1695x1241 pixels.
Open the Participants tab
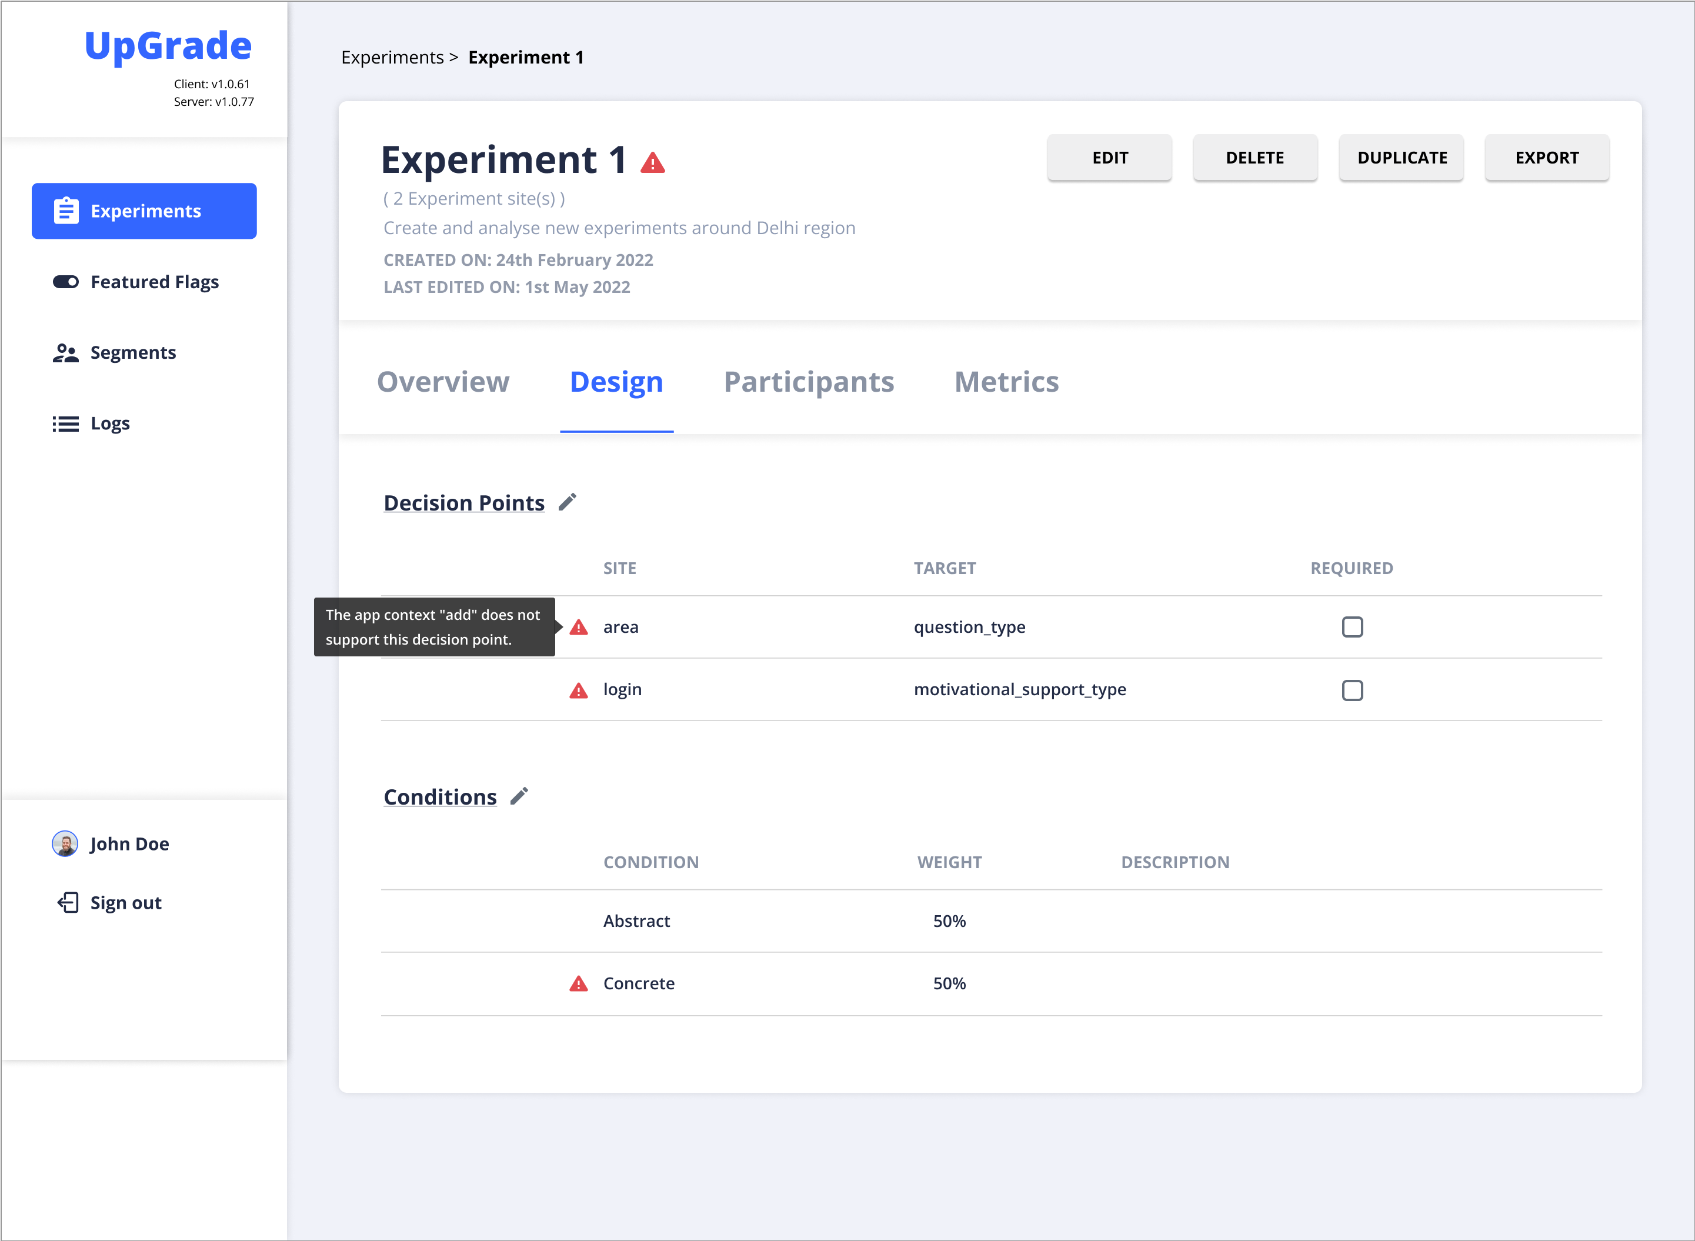pyautogui.click(x=809, y=382)
